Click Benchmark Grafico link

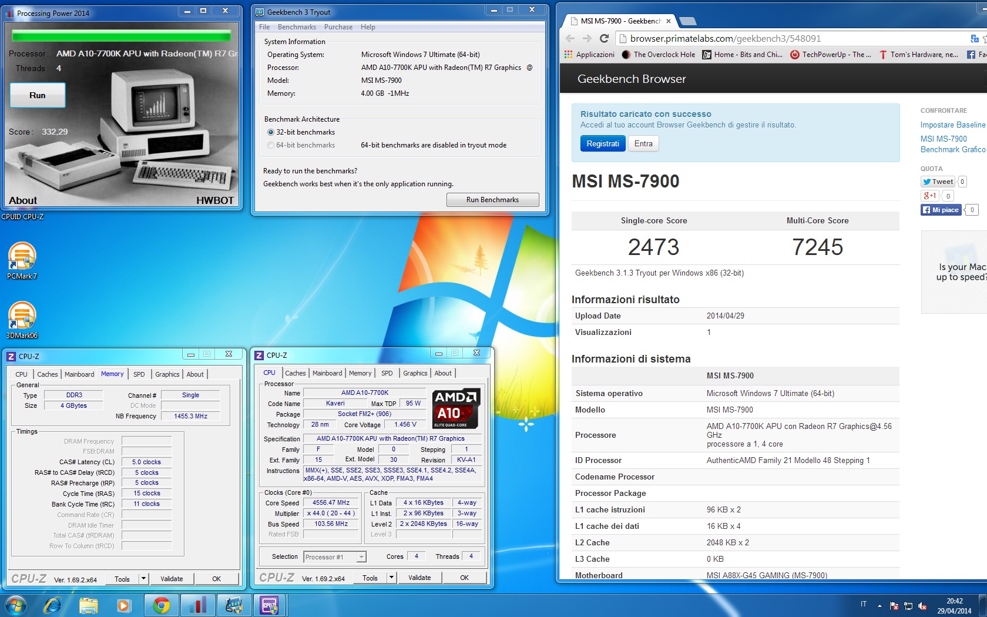pyautogui.click(x=953, y=149)
